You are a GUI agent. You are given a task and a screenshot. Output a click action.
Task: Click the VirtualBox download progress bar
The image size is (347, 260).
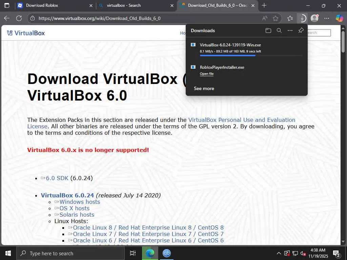tap(251, 56)
